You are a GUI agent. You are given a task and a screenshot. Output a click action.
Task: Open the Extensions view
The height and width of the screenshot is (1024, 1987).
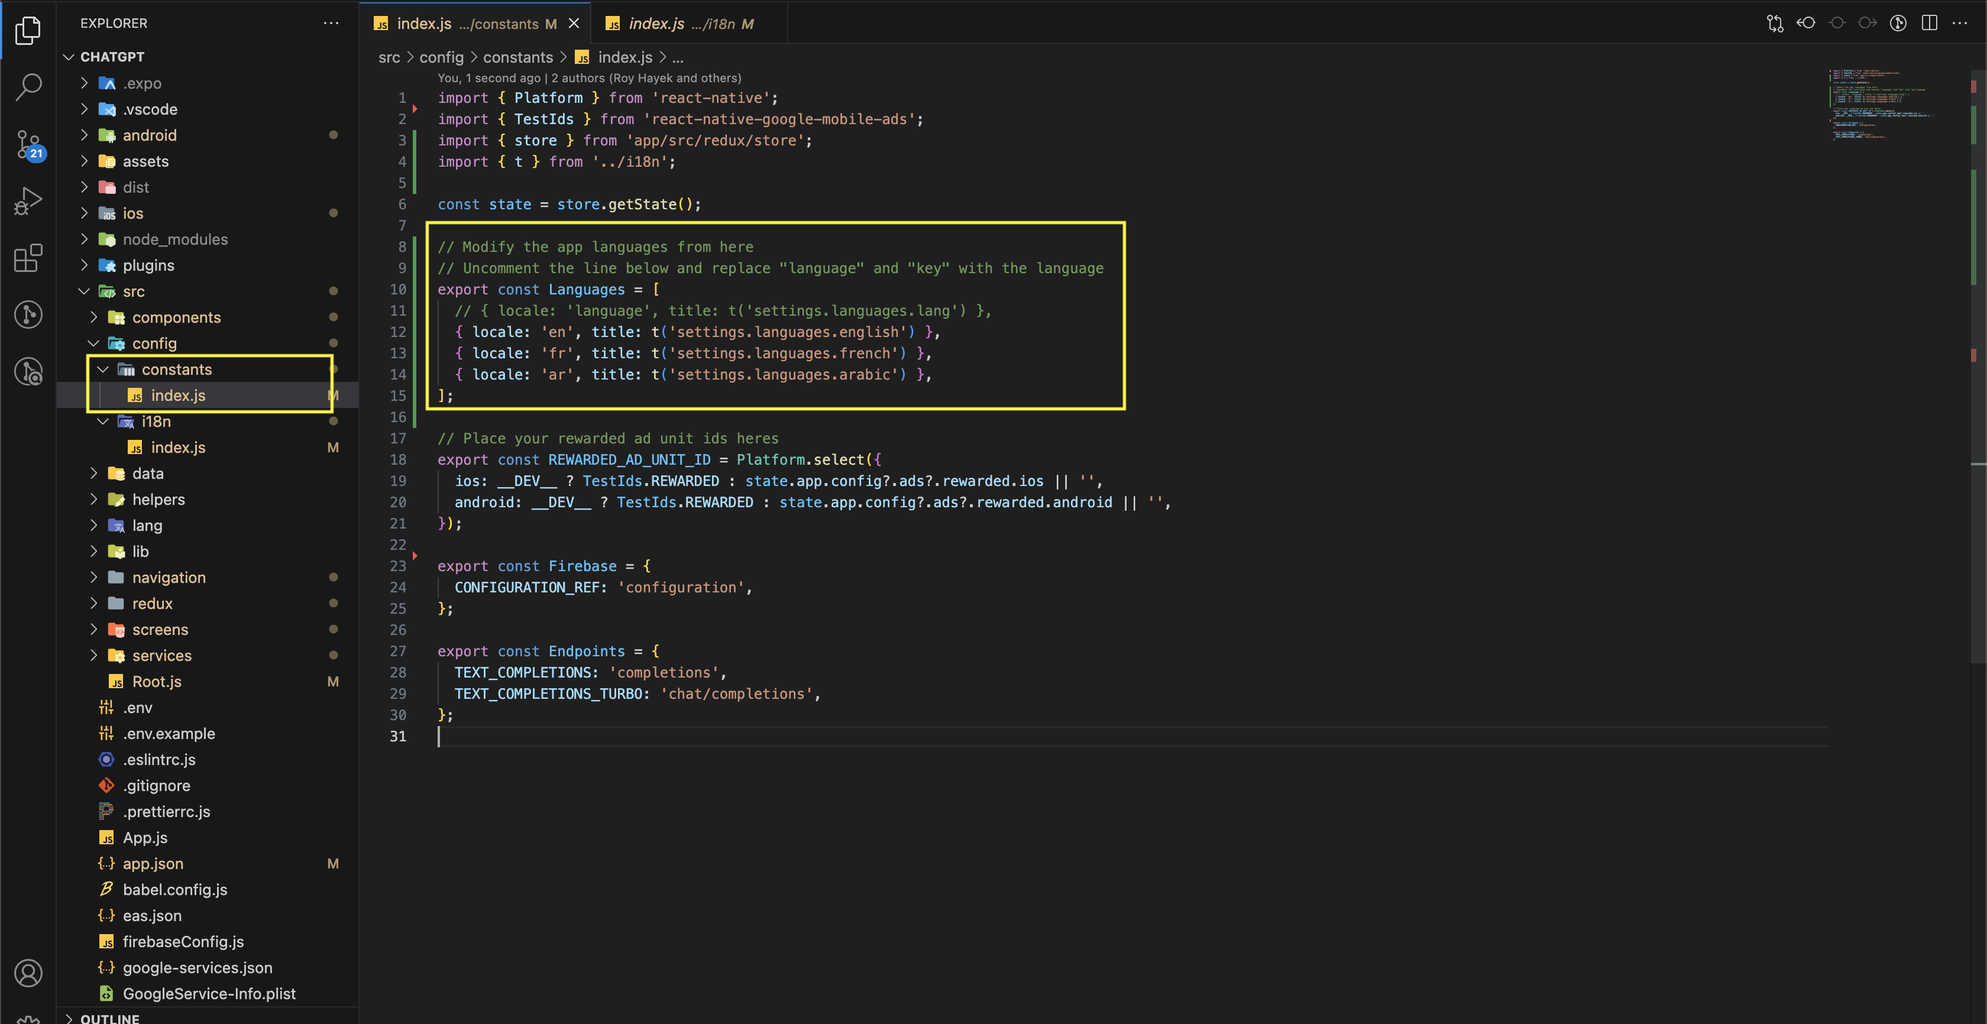click(28, 258)
